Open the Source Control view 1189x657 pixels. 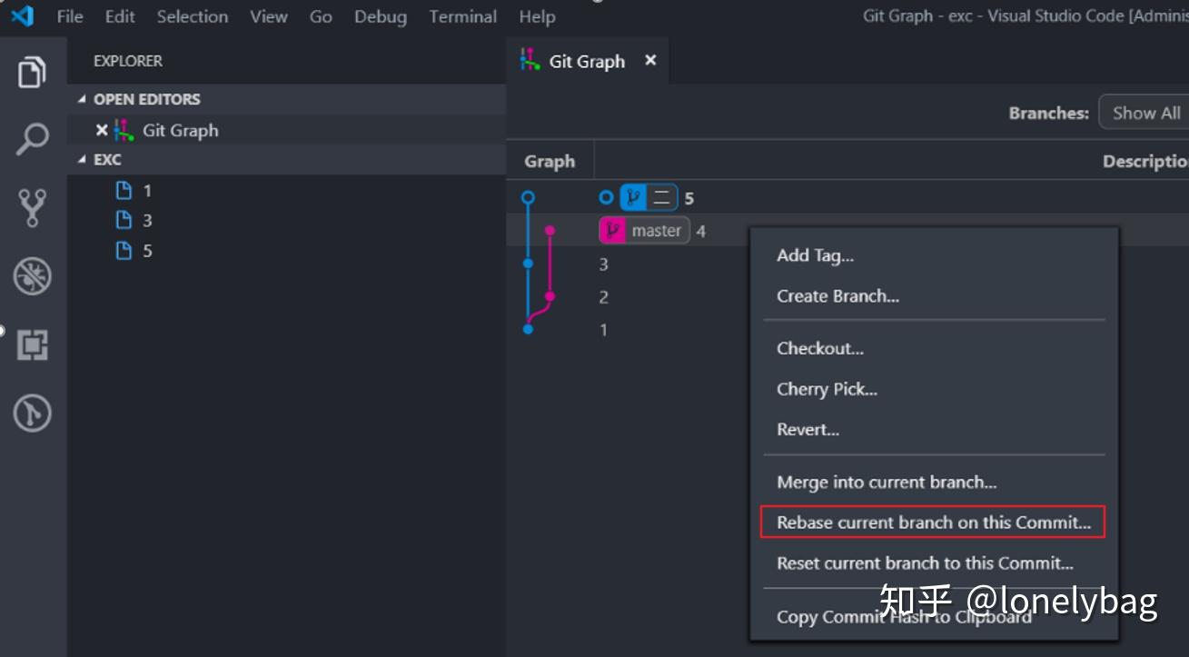tap(33, 207)
